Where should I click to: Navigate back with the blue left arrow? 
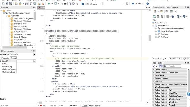point(133,4)
